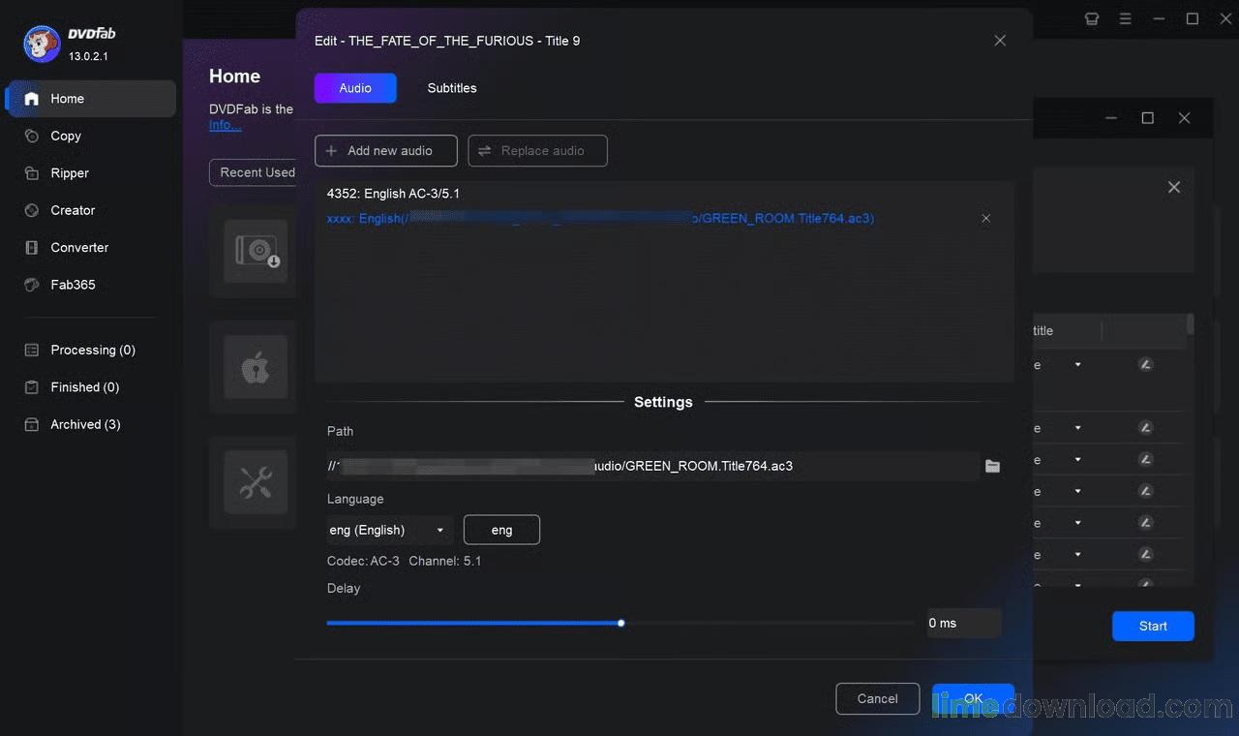Open the Copy module in sidebar

point(66,137)
